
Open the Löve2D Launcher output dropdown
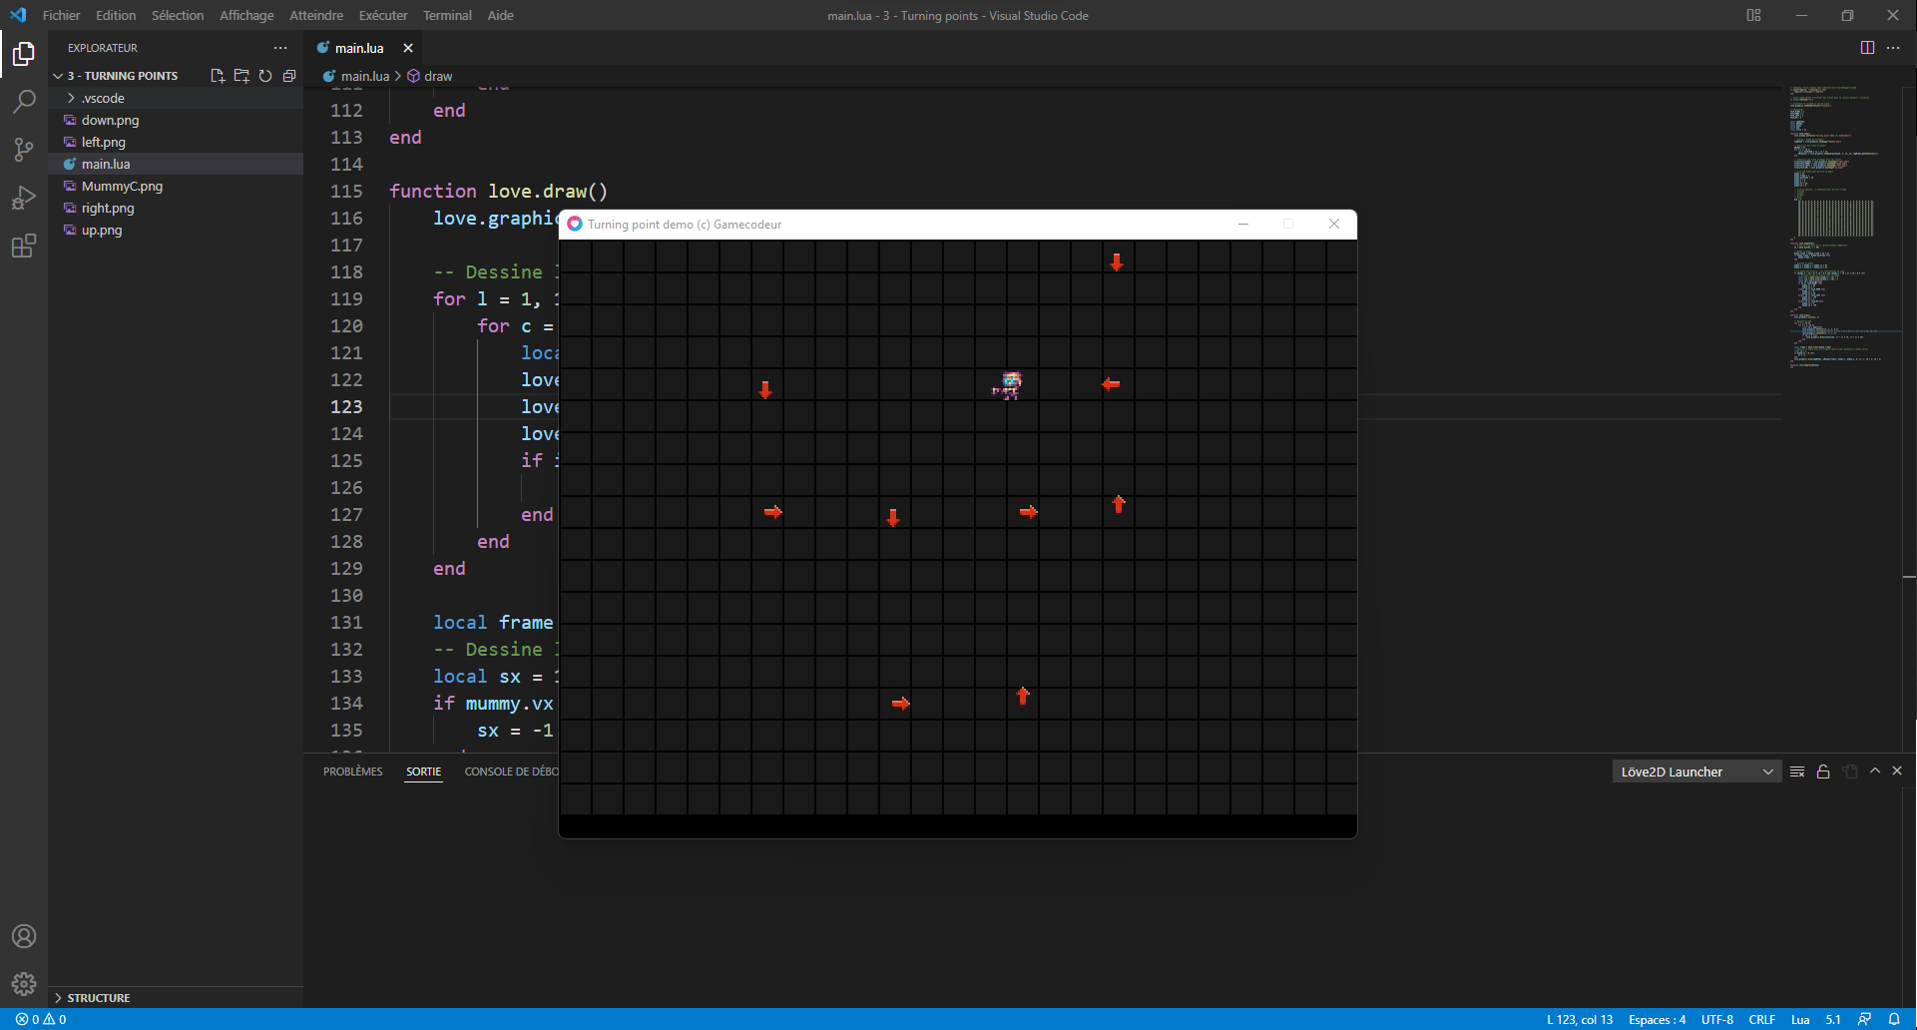[1696, 772]
